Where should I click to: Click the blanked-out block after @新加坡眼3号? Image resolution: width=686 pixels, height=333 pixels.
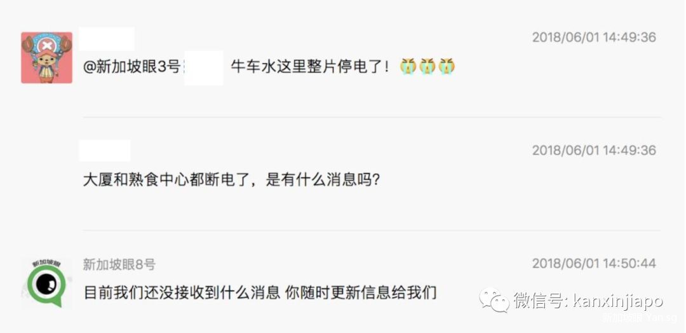(x=203, y=67)
